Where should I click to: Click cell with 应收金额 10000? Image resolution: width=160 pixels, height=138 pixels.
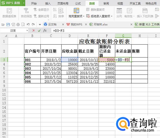[70, 60]
